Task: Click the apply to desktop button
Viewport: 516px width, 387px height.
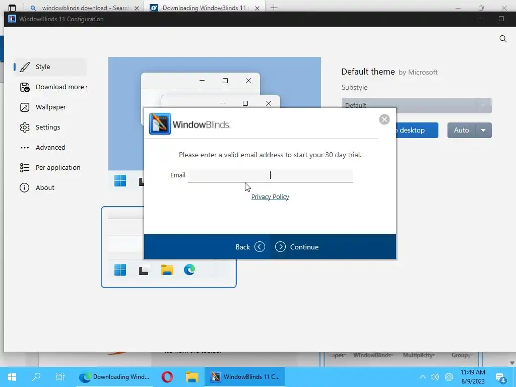Action: [x=417, y=131]
